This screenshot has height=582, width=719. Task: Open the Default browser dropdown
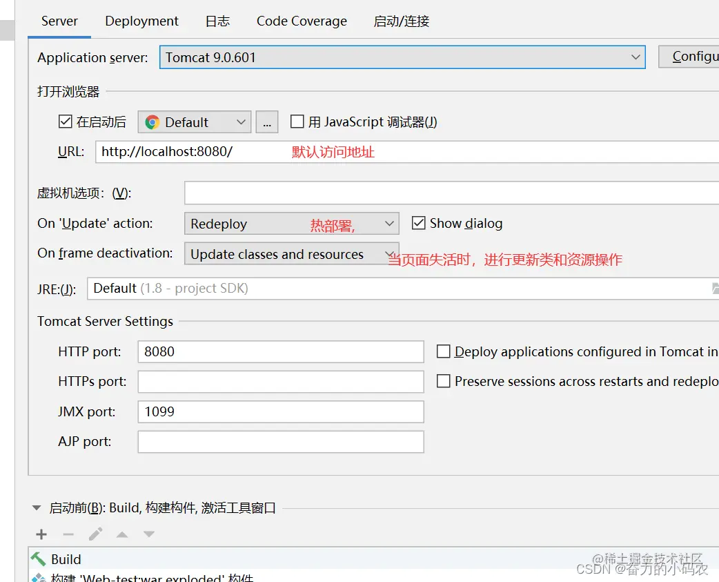pyautogui.click(x=195, y=122)
